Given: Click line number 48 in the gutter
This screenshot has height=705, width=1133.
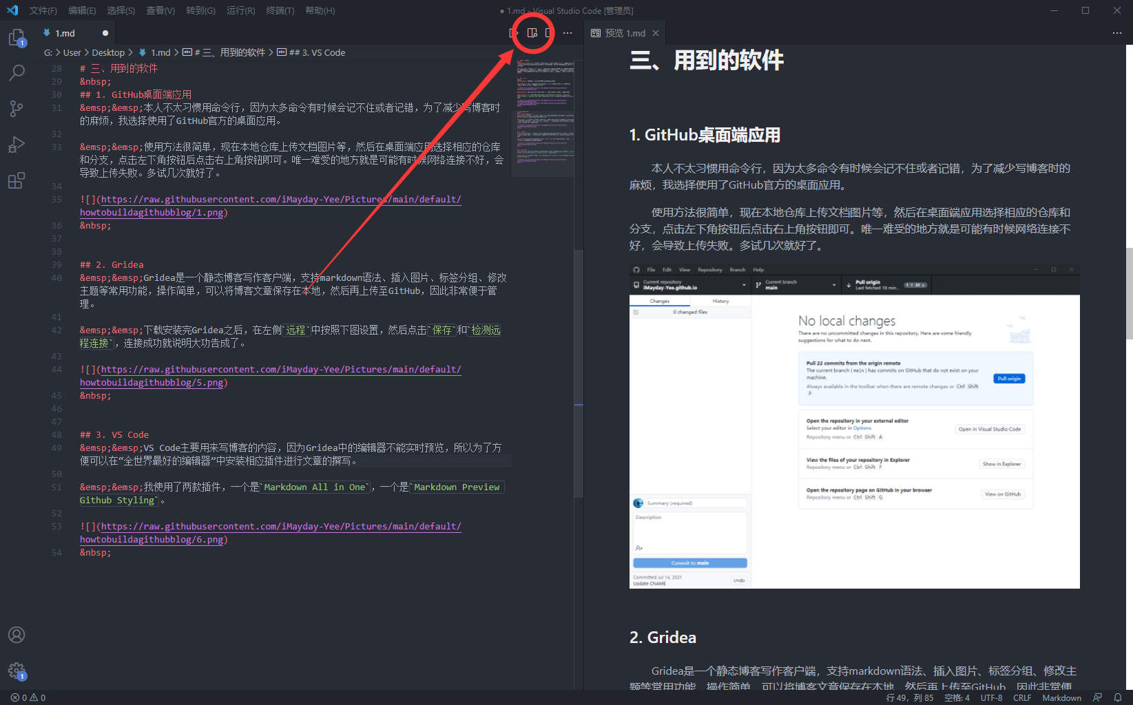Looking at the screenshot, I should (x=56, y=434).
